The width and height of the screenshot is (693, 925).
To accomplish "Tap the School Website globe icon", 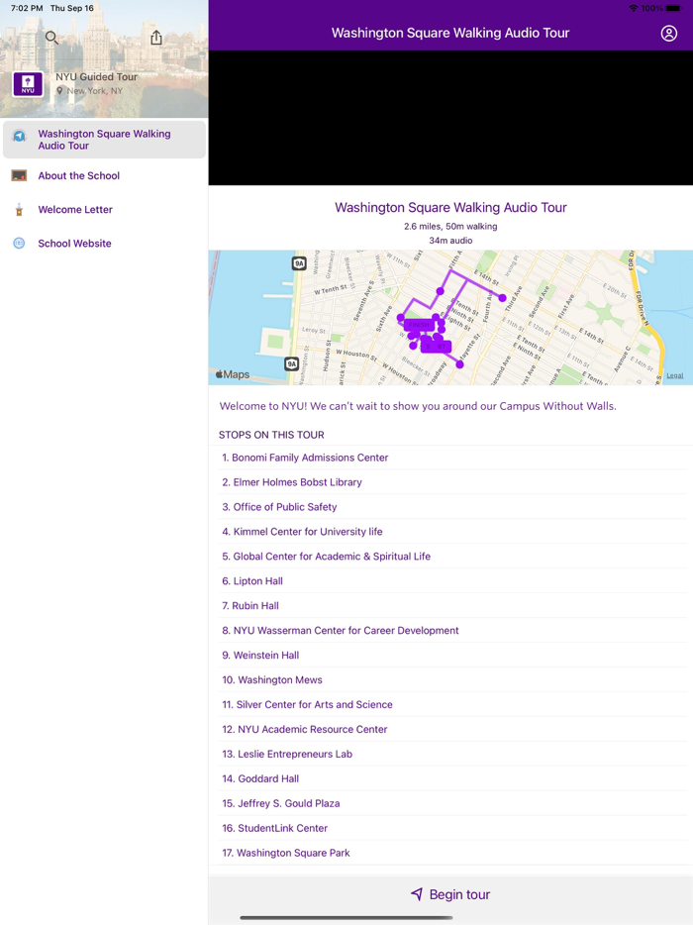I will pyautogui.click(x=20, y=243).
